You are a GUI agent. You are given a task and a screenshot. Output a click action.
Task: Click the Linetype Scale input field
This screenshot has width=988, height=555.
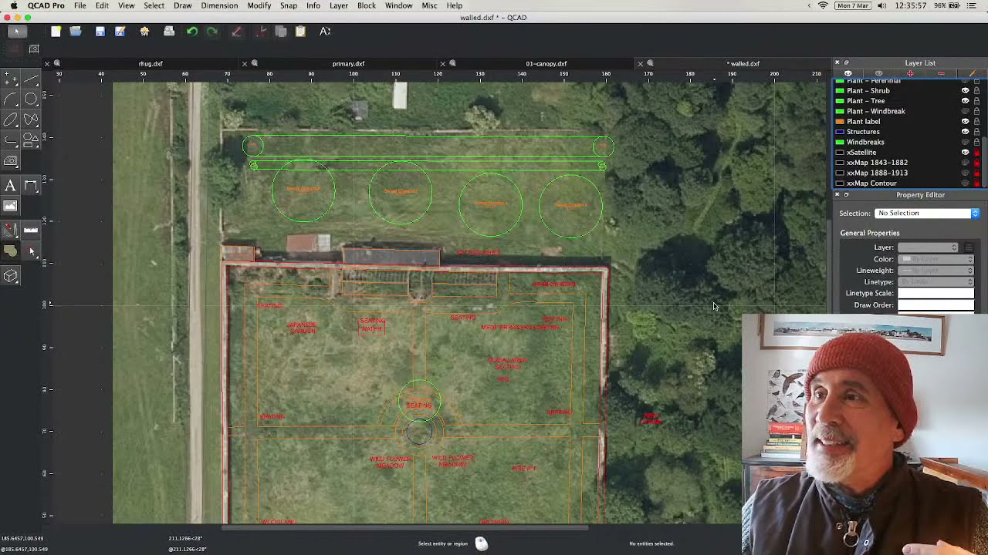(936, 294)
